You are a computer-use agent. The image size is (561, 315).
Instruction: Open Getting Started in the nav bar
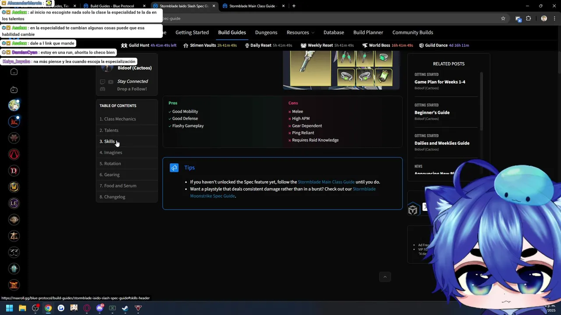coord(192,32)
